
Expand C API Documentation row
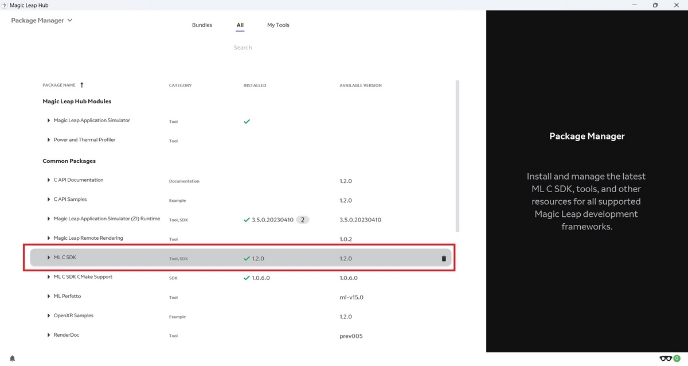coord(49,180)
